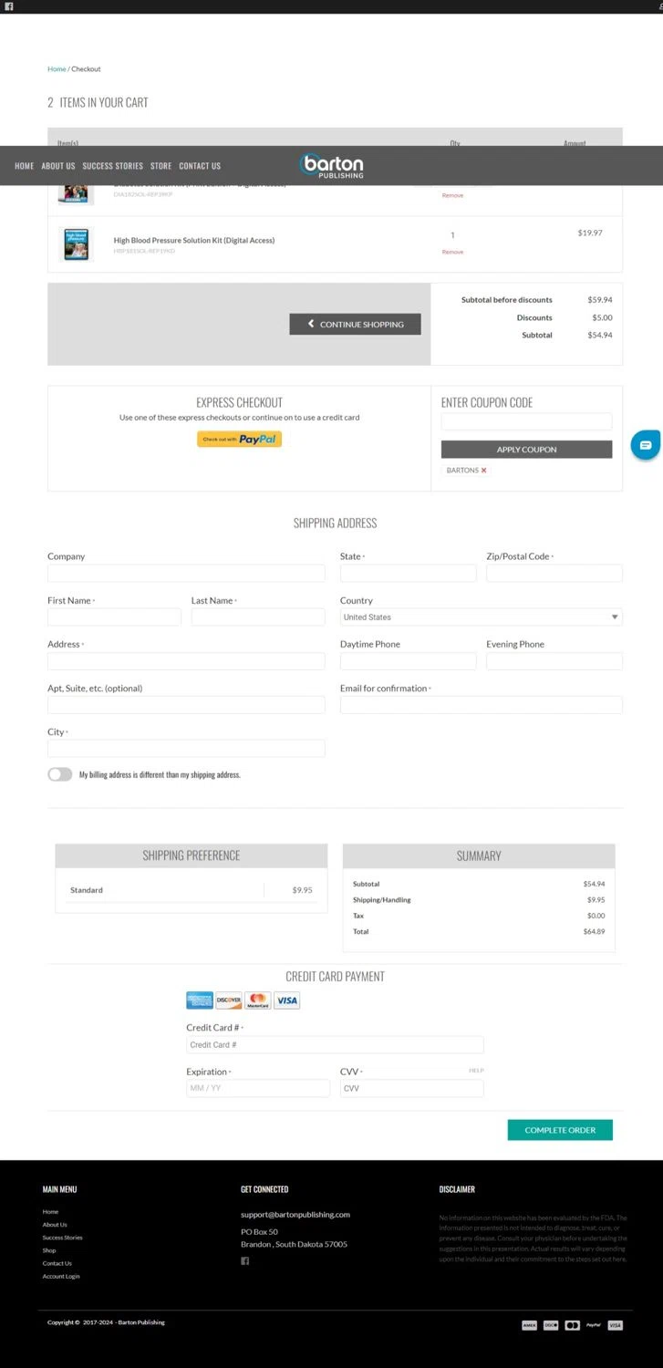The image size is (663, 1368).
Task: Click the City input field
Action: coord(186,749)
